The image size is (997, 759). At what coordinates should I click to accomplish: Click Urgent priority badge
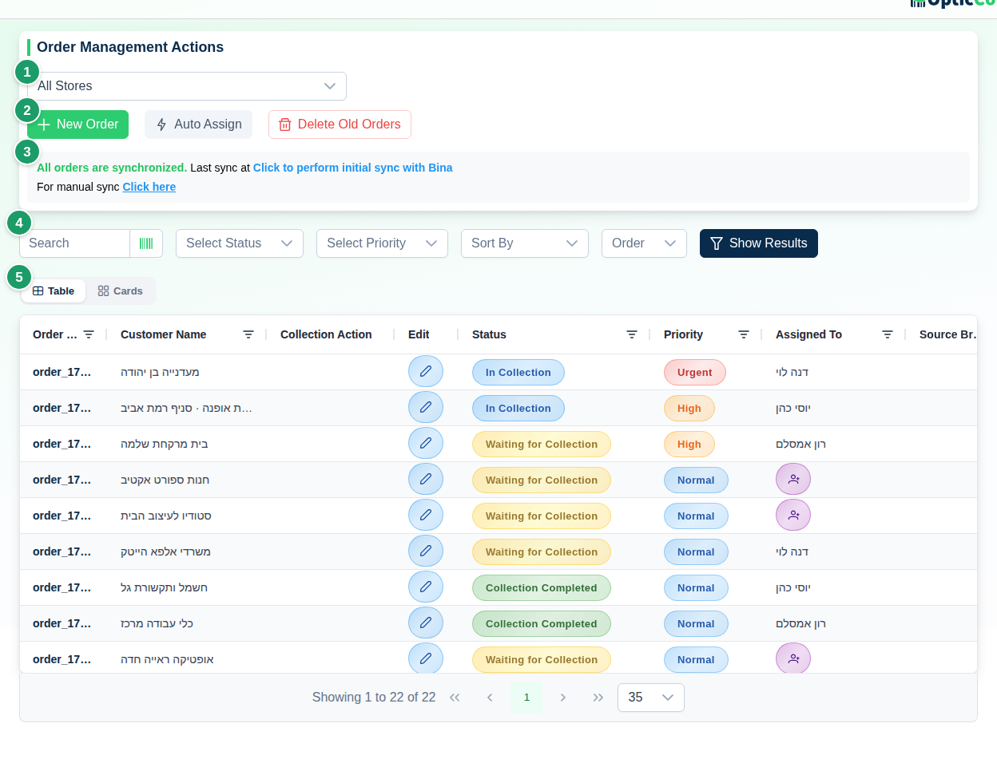click(x=695, y=372)
